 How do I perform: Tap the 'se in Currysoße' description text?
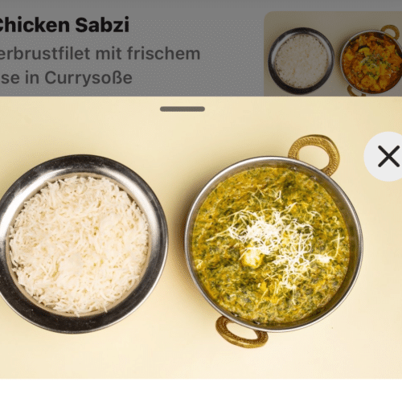pyautogui.click(x=66, y=78)
